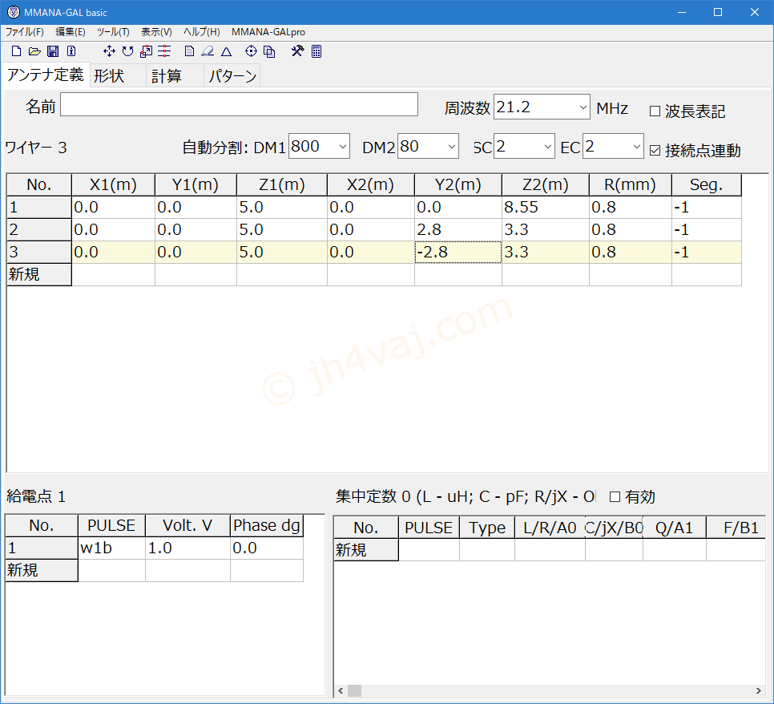774x704 pixels.
Task: Click the text document page icon
Action: coord(190,51)
